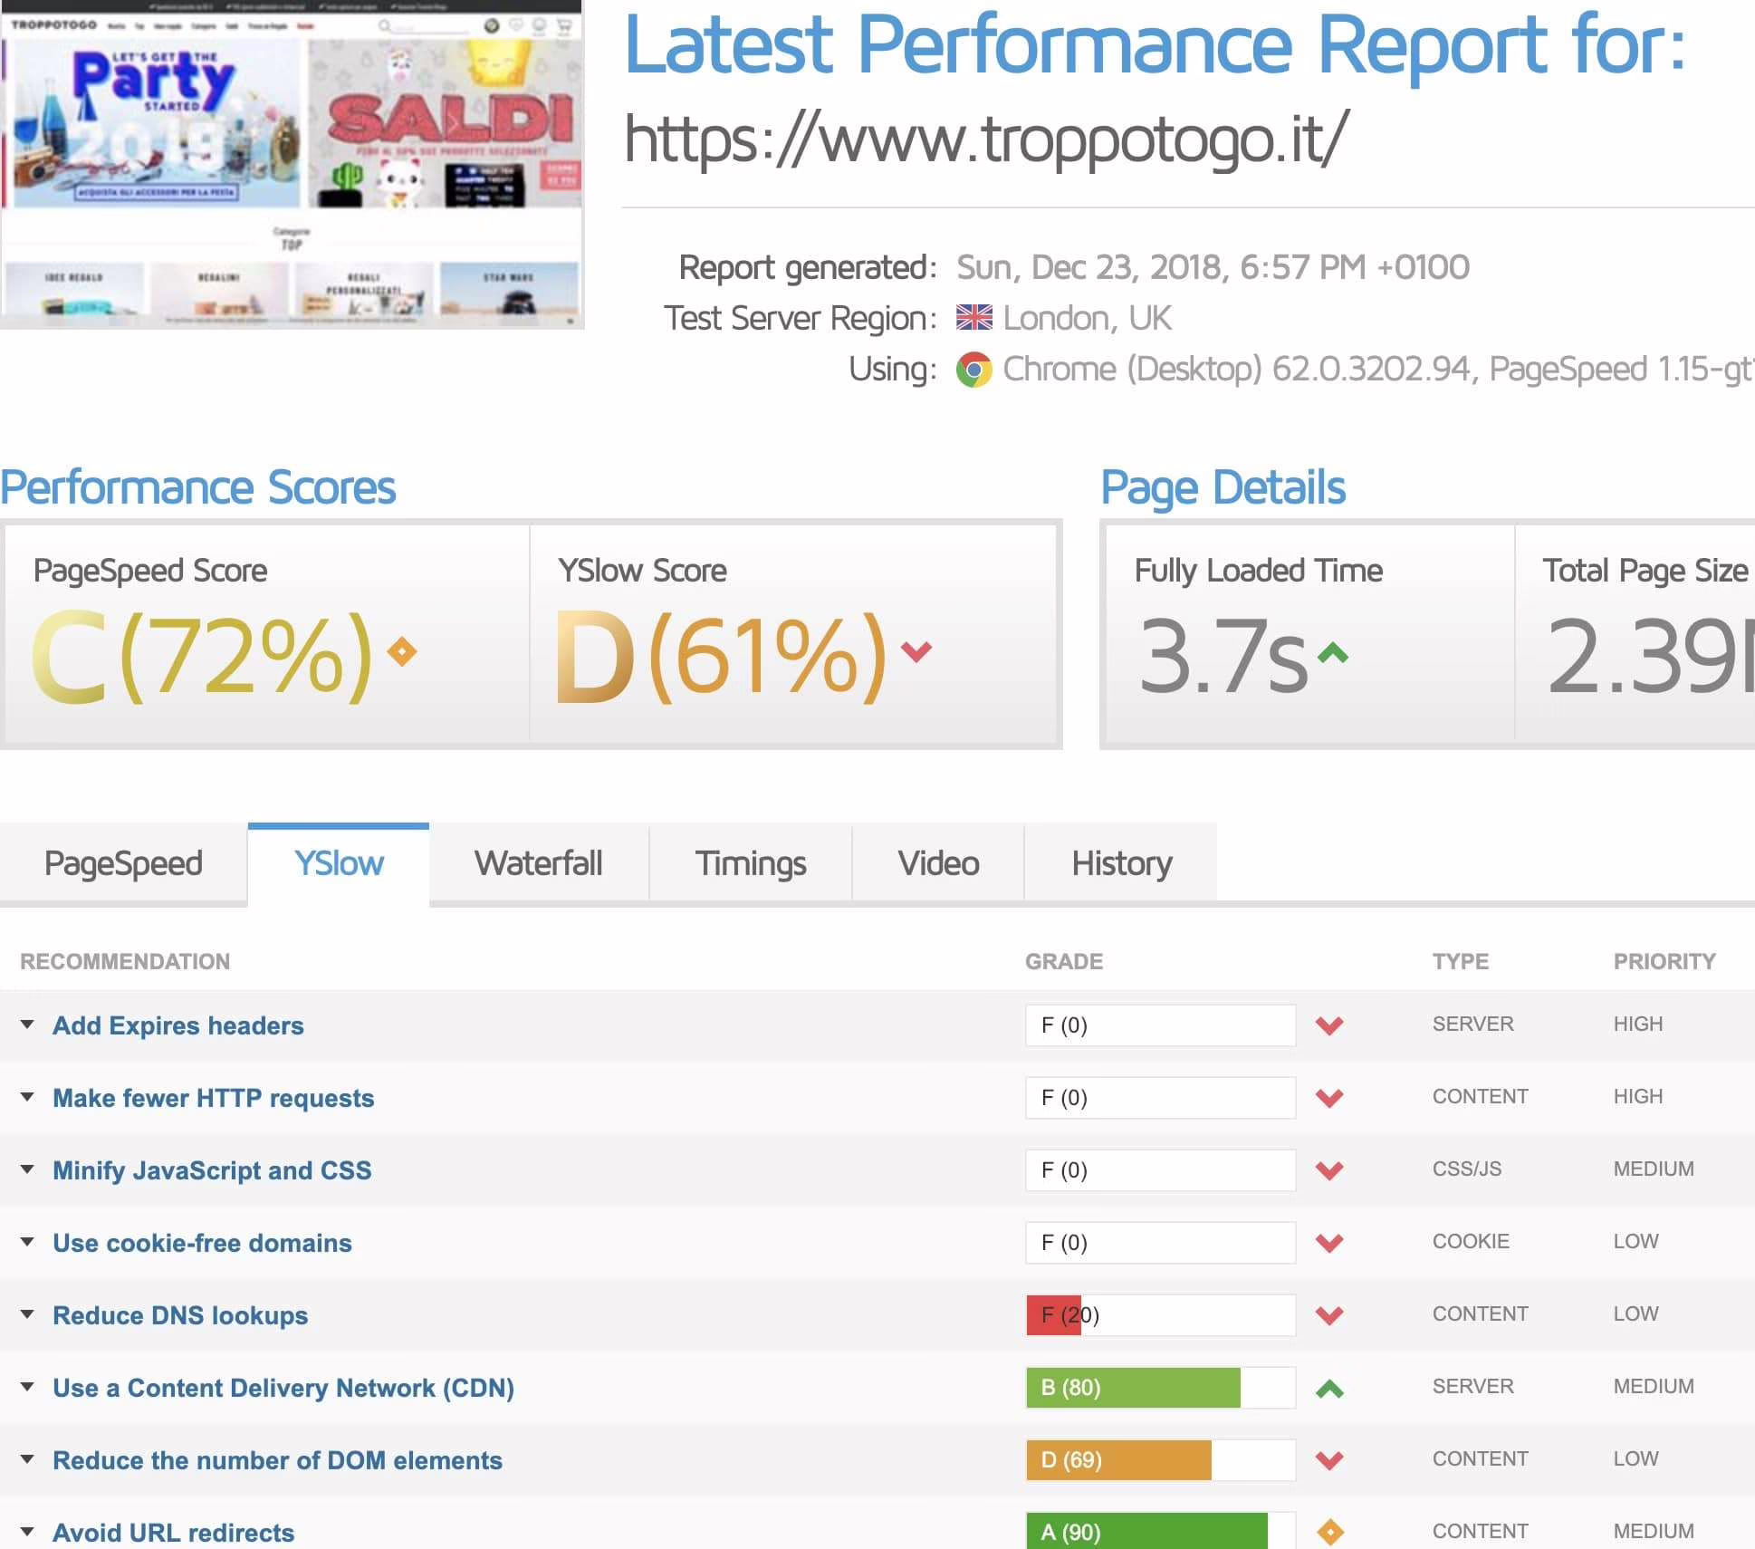Click the D (69) grade progress bar

click(x=1161, y=1459)
